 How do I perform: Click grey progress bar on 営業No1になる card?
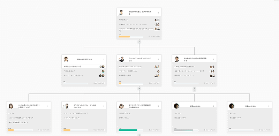186,130
